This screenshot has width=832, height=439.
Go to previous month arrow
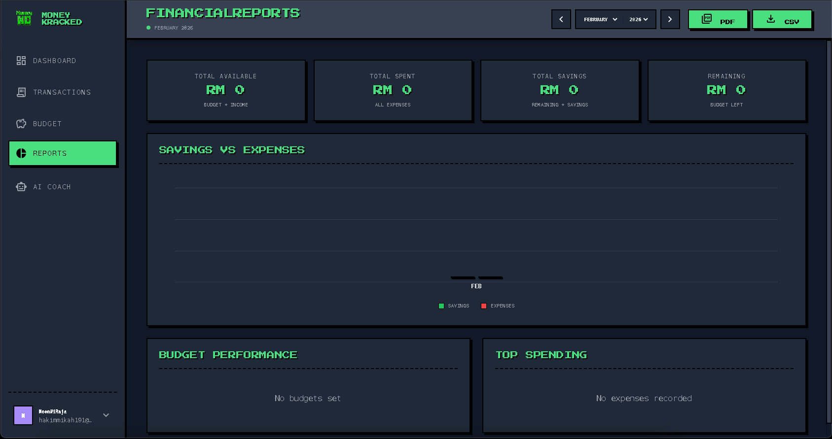pyautogui.click(x=561, y=20)
